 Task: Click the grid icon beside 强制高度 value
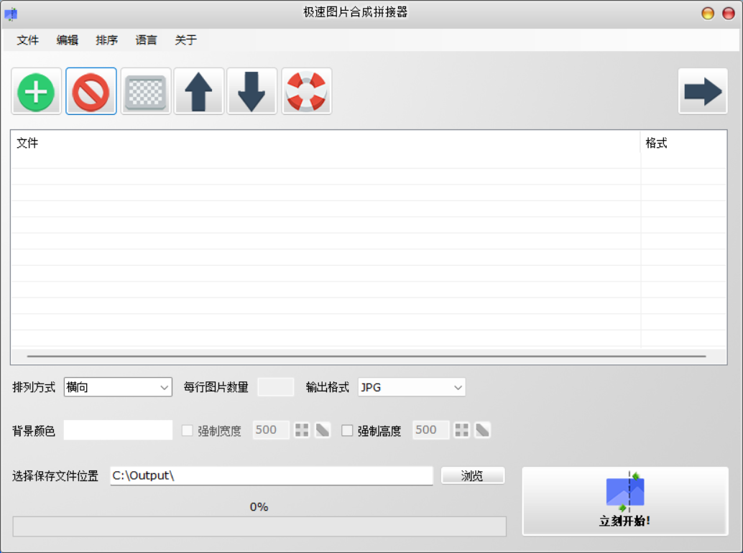[461, 430]
